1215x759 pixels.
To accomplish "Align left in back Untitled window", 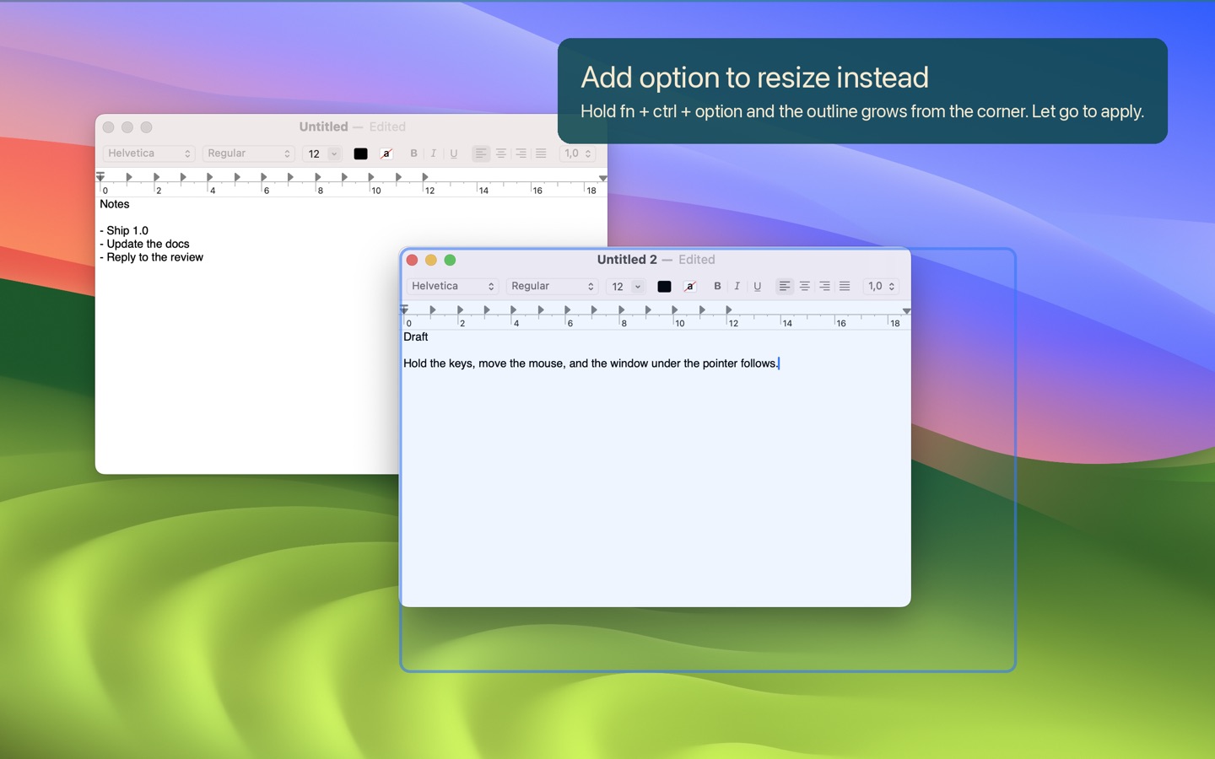I will pos(480,153).
